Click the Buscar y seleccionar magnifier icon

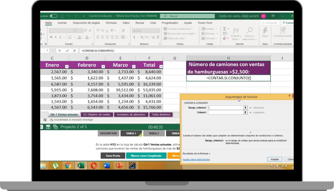coord(250,31)
